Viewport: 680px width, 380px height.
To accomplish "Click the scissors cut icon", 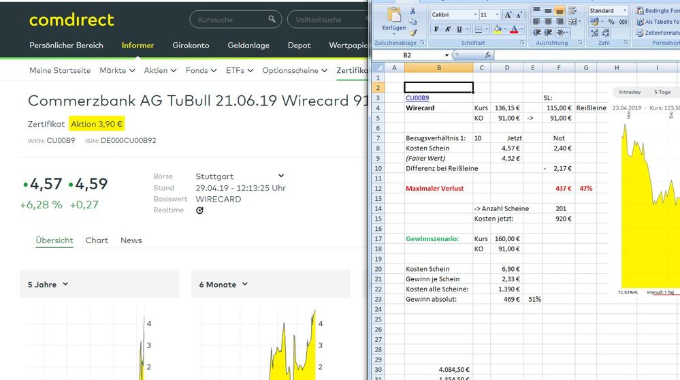I will tap(413, 11).
